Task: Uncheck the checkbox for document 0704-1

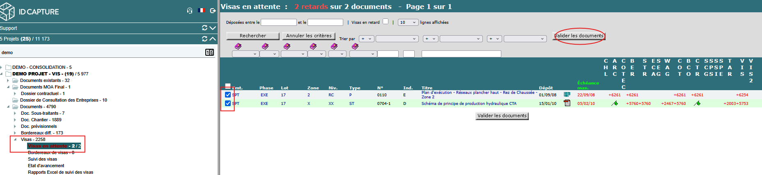Action: click(x=228, y=103)
